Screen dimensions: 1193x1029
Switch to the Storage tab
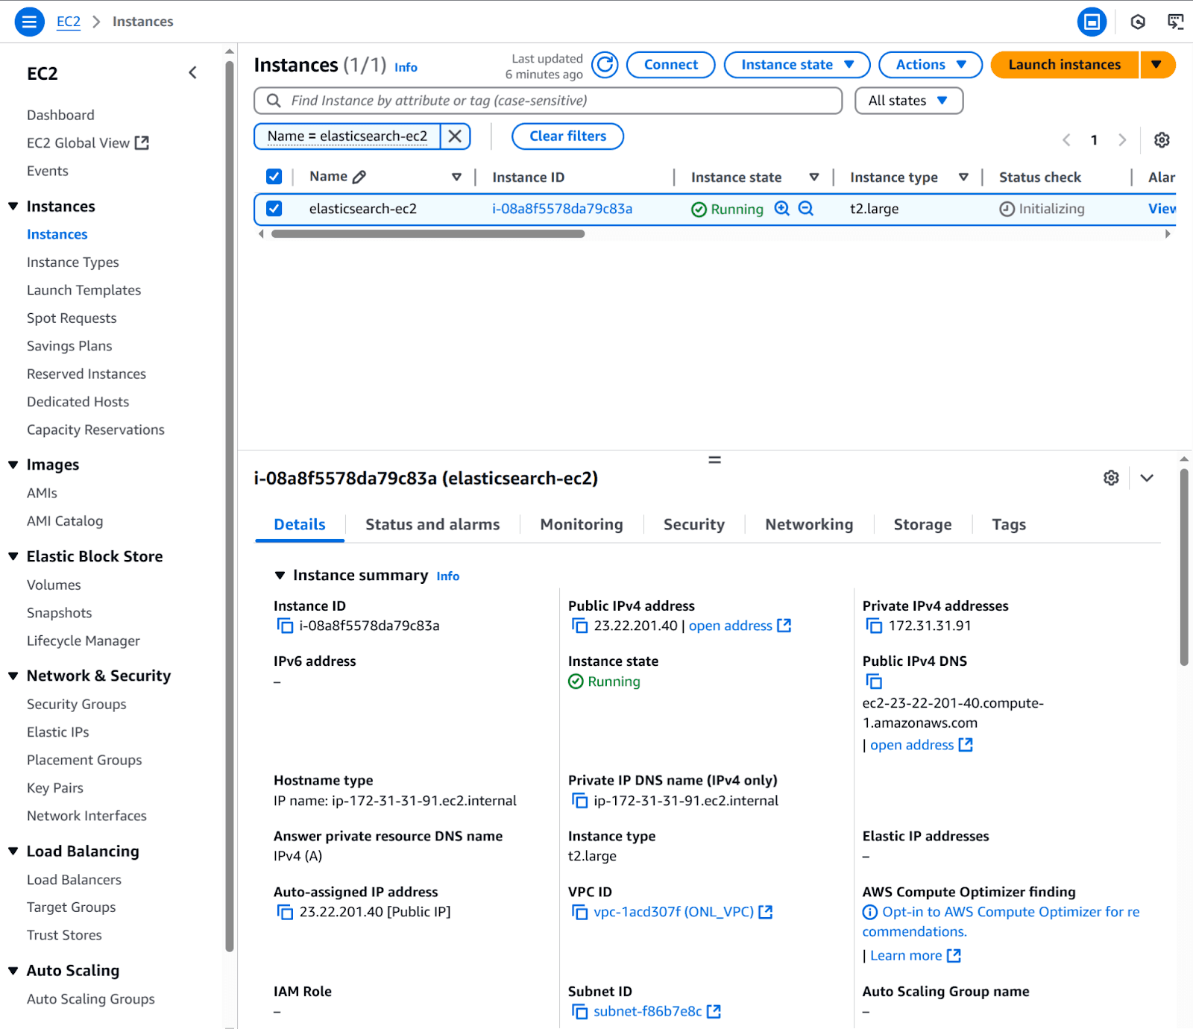tap(922, 524)
